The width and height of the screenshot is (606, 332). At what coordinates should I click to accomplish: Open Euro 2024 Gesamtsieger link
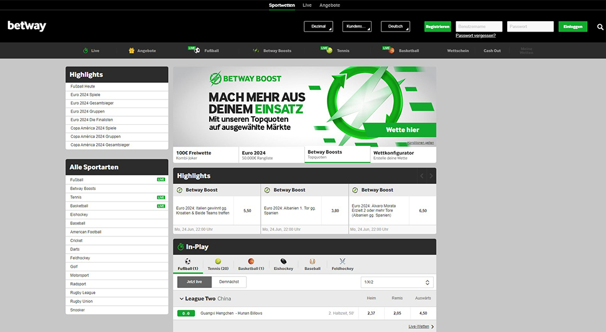117,103
